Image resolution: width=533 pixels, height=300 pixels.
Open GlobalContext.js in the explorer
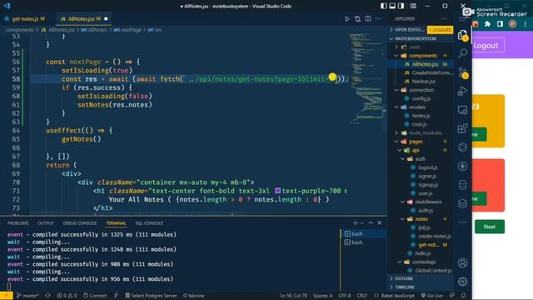tap(431, 270)
